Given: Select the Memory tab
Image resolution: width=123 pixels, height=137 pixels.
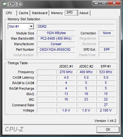Looking at the screenshot, I should (x=57, y=13).
